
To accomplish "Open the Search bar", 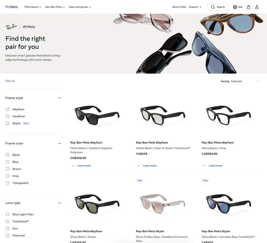I will (x=218, y=7).
